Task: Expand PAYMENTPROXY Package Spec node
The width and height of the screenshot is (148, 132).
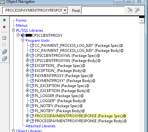Action: tap(27, 75)
